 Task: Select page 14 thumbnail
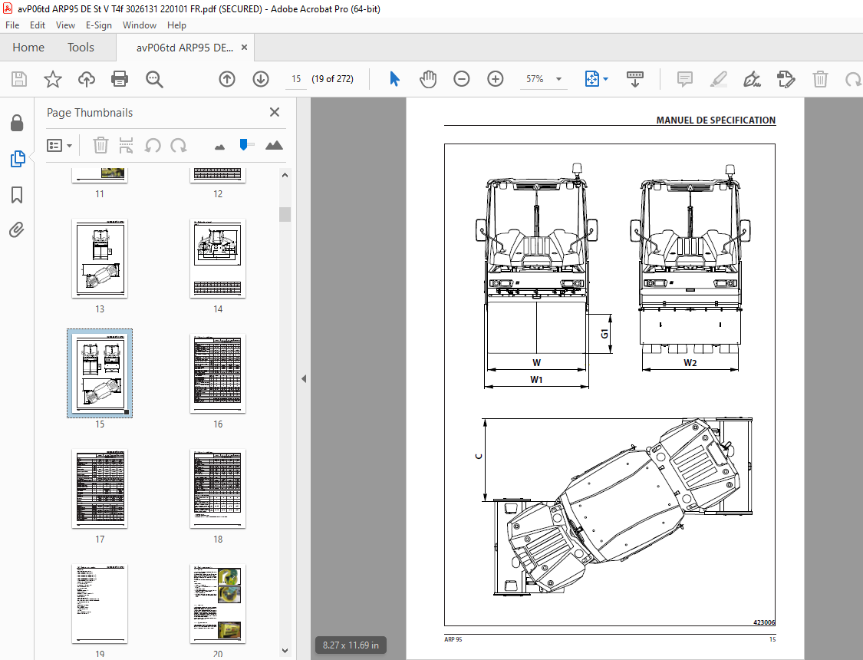point(218,259)
